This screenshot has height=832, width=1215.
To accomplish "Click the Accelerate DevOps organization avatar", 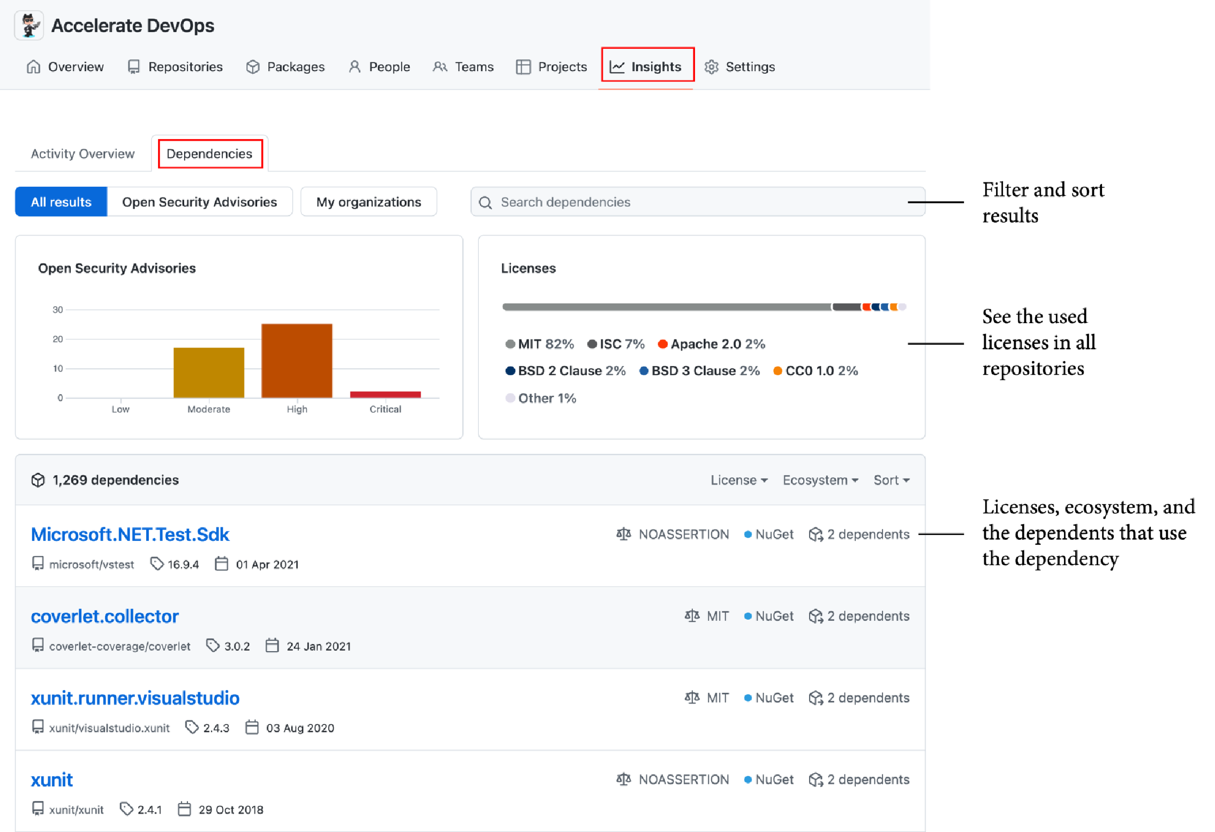I will tap(29, 26).
